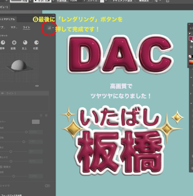Select the ライト 1 list row
This screenshot has width=193, height=196.
coord(24,93)
